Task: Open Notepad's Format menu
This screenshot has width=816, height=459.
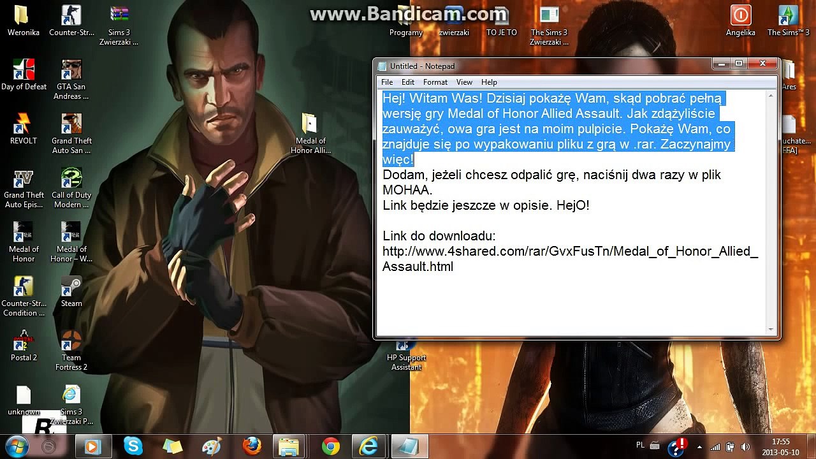Action: pos(435,82)
